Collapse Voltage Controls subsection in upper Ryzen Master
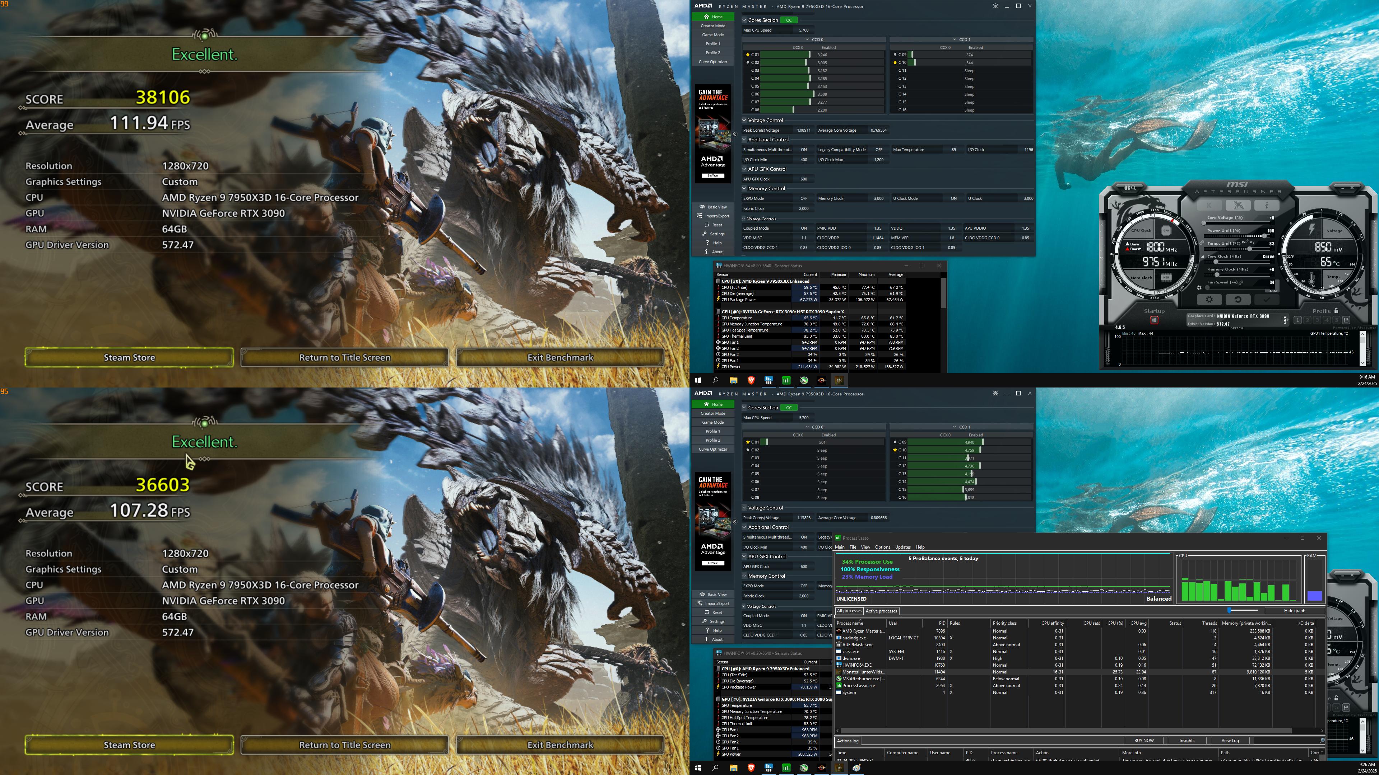Image resolution: width=1379 pixels, height=775 pixels. pos(744,219)
